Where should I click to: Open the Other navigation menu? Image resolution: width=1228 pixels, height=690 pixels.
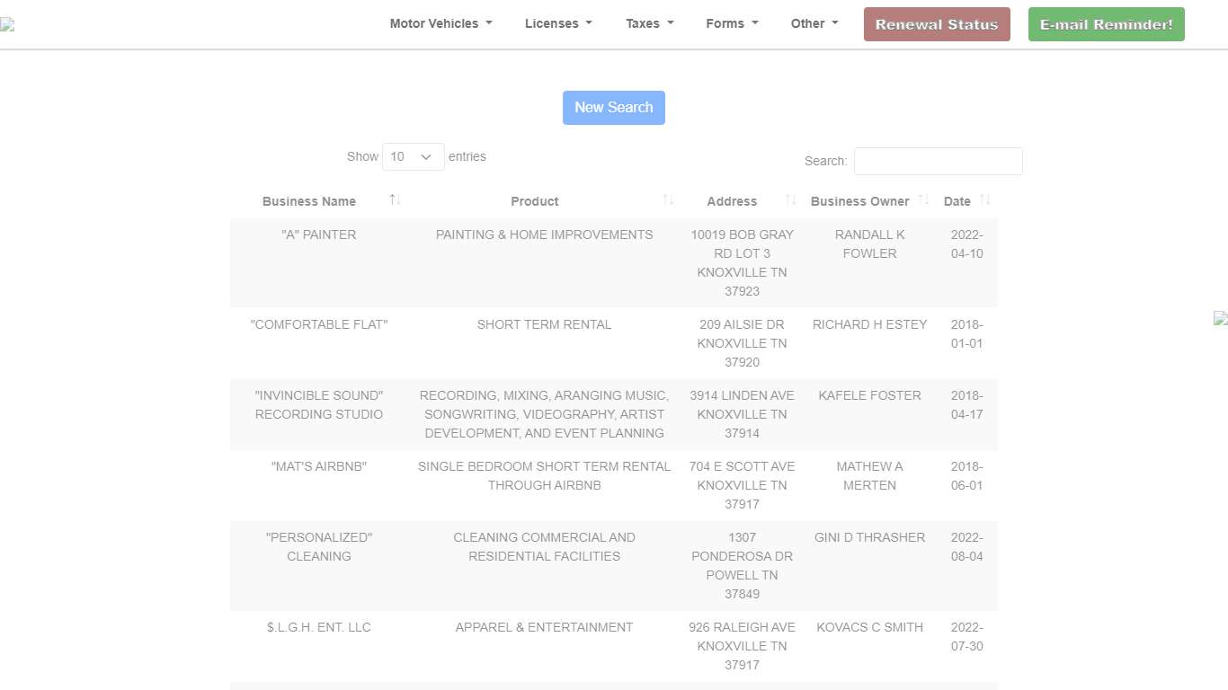(x=814, y=24)
